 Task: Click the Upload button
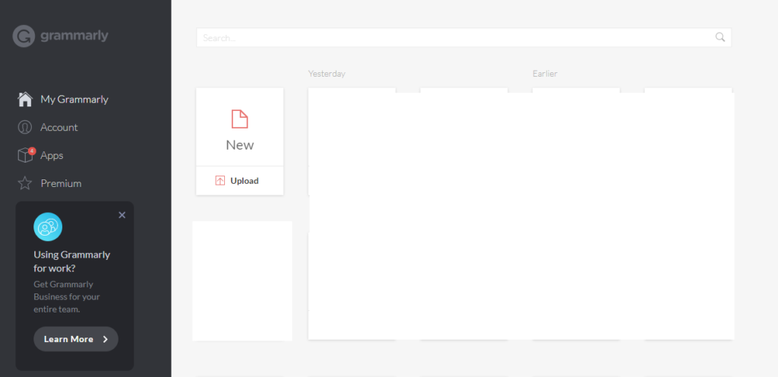click(239, 181)
